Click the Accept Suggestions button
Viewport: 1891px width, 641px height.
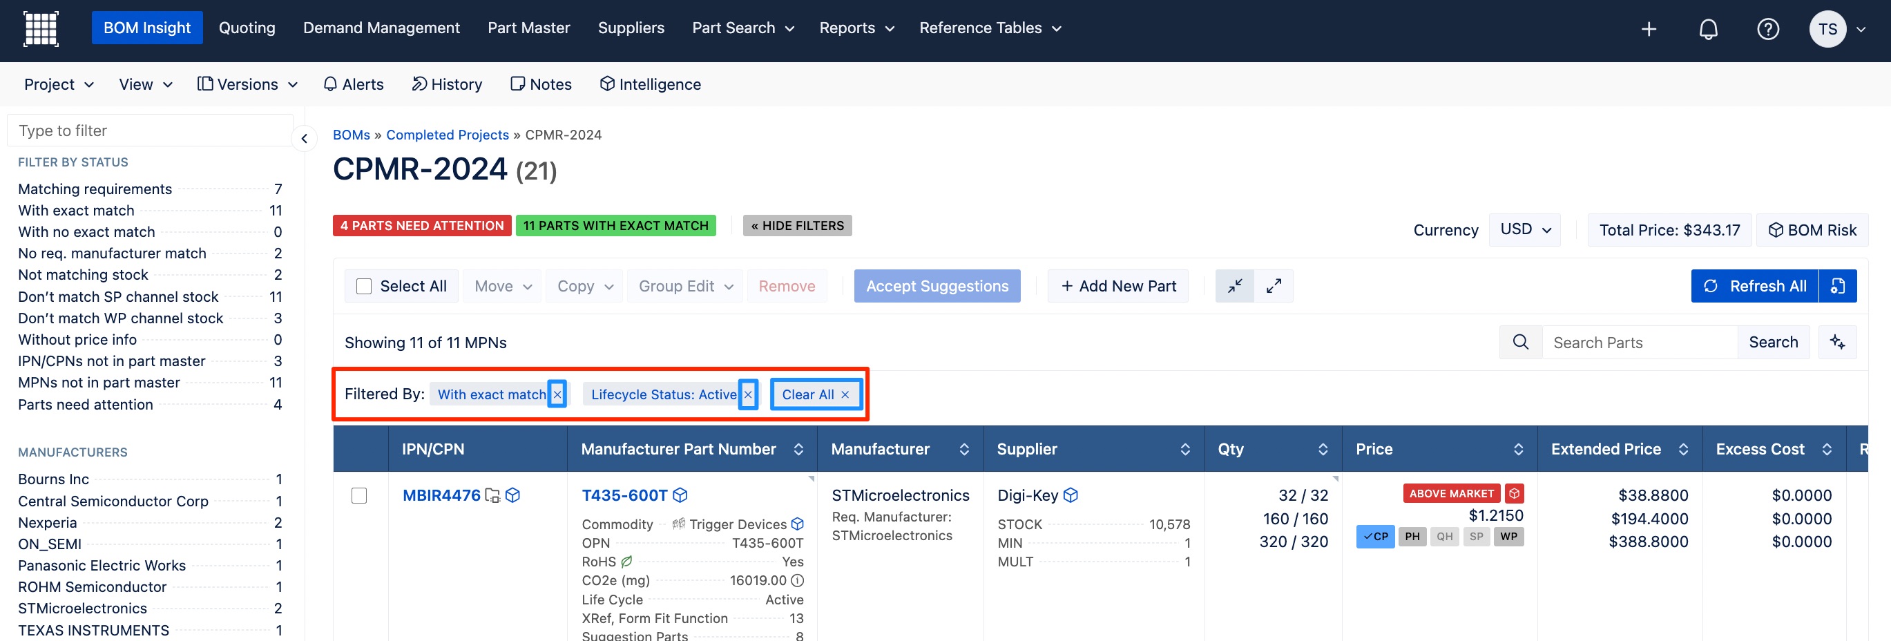pos(937,286)
